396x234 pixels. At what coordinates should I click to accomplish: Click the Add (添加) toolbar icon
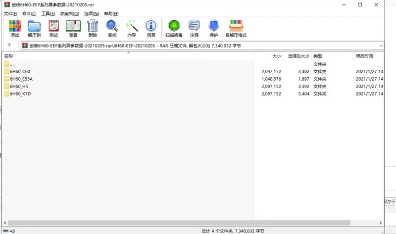(x=15, y=26)
